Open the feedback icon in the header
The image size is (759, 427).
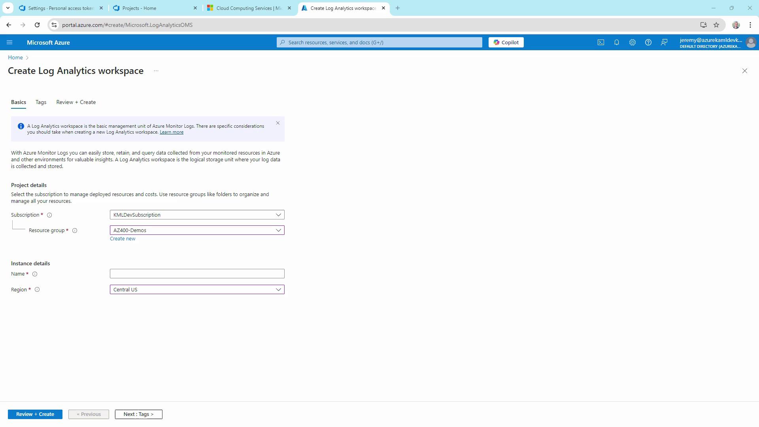coord(664,42)
